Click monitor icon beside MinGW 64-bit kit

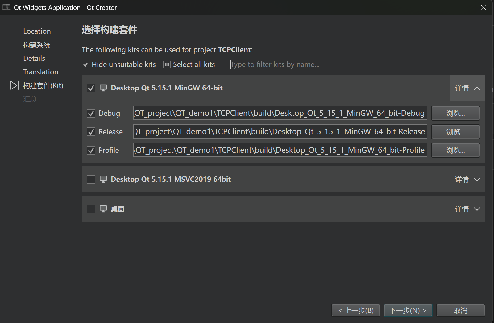click(x=103, y=88)
